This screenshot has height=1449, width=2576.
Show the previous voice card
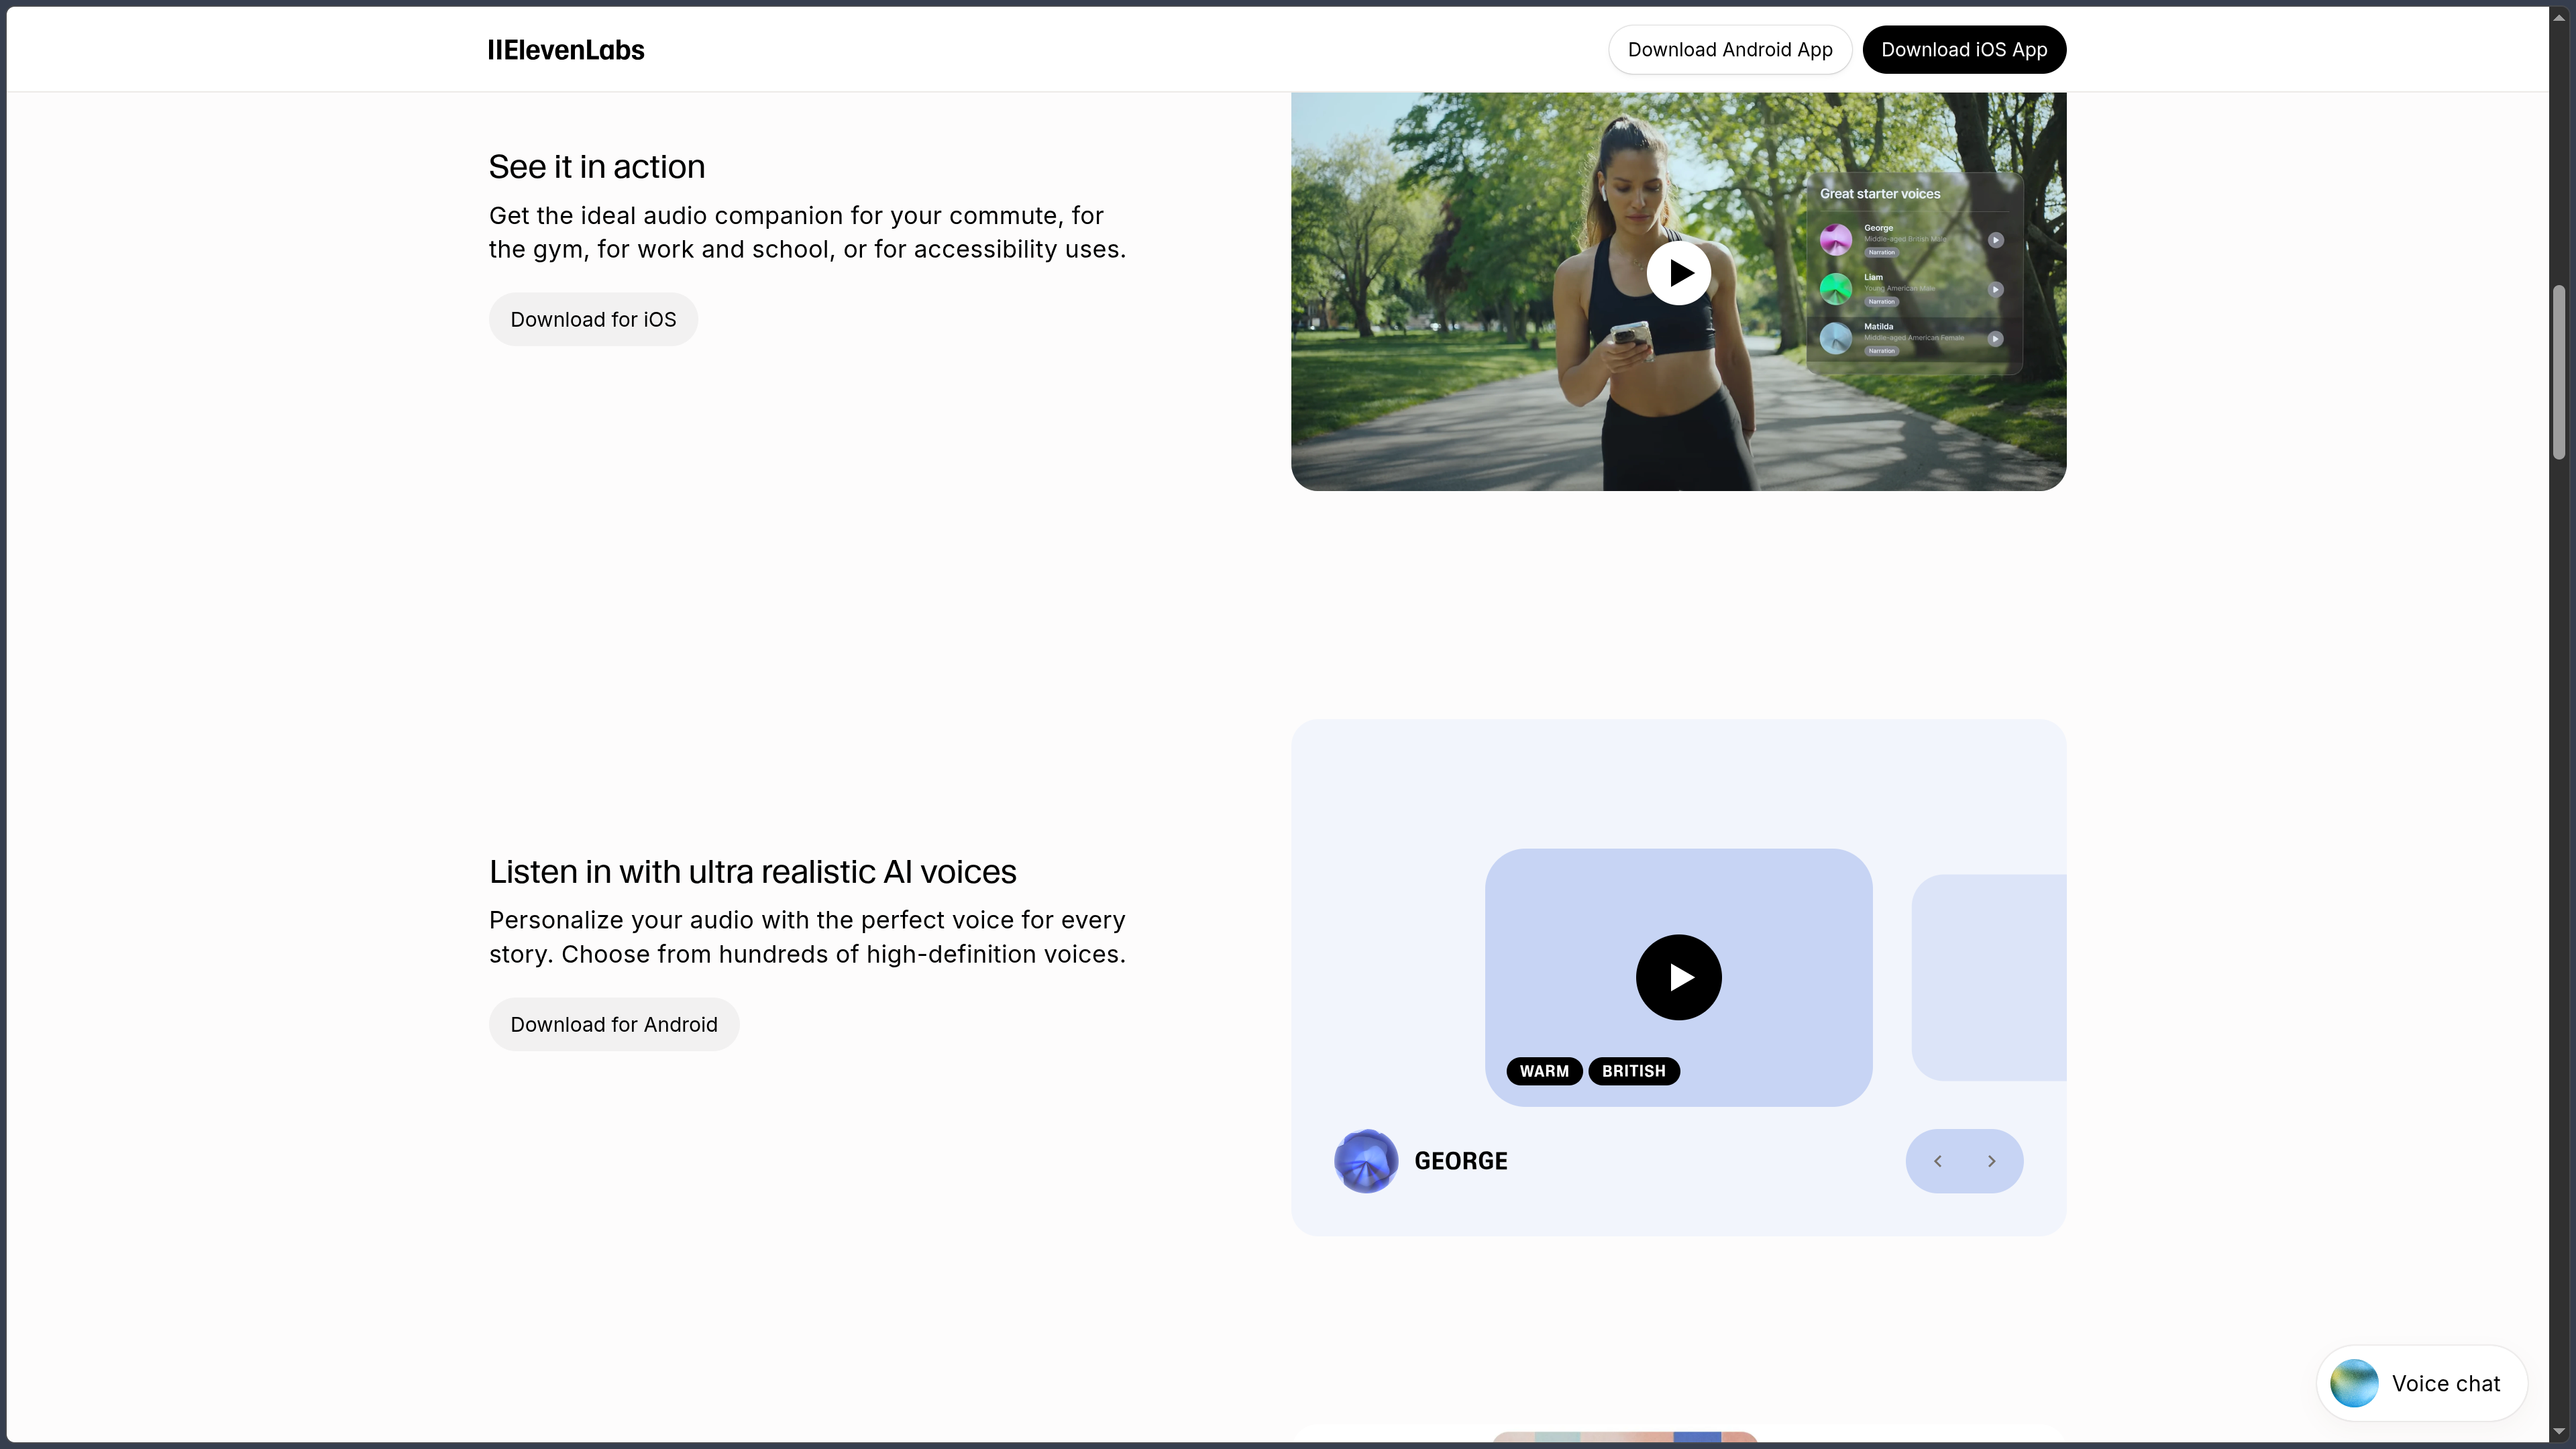pyautogui.click(x=1937, y=1161)
